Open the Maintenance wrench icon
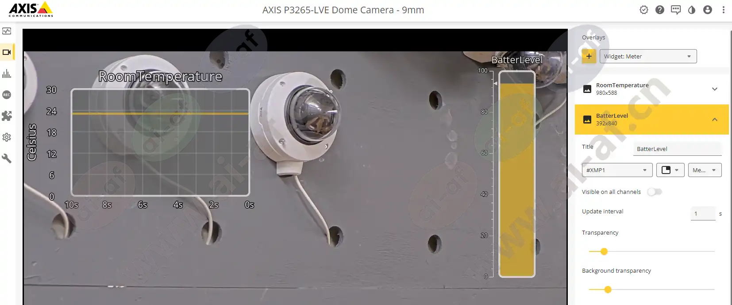This screenshot has width=732, height=305. coord(7,158)
